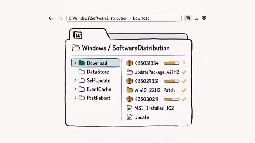Click package box icon for KB5030211
This screenshot has height=143, width=255.
(129, 99)
